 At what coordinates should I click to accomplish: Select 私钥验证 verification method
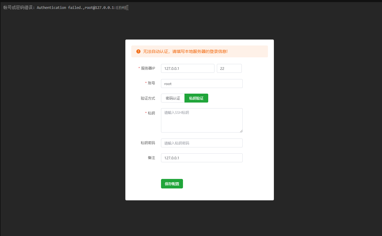click(x=196, y=98)
